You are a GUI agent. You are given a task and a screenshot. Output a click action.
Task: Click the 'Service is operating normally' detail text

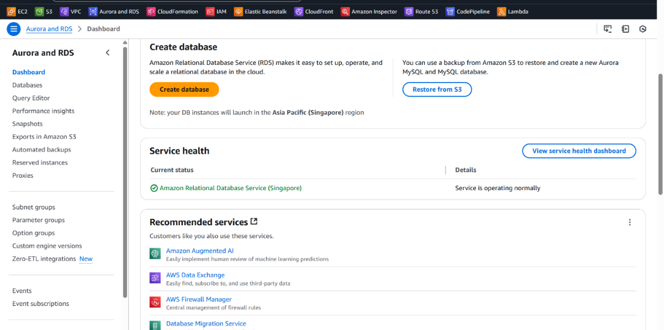pyautogui.click(x=498, y=188)
